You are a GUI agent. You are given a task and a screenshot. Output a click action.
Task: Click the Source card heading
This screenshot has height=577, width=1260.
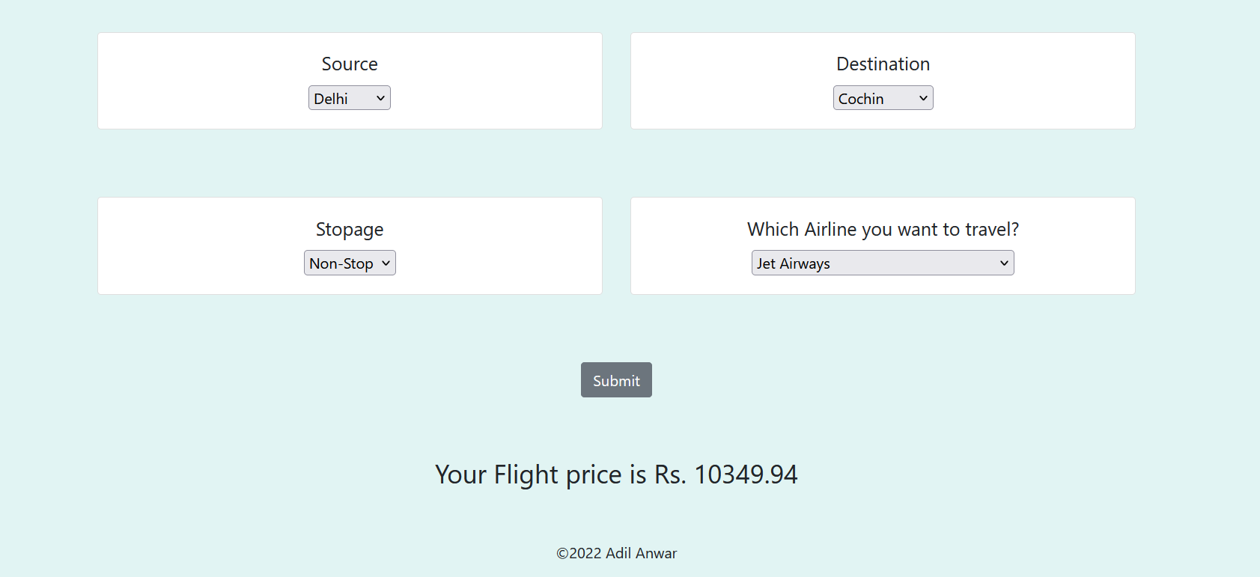point(349,64)
